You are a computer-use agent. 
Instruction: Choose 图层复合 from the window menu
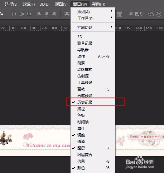pyautogui.click(x=93, y=155)
